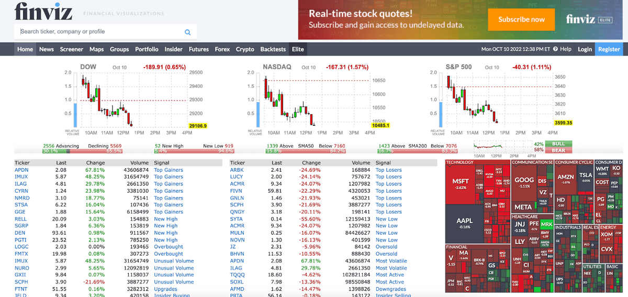Click the BEAR indicator label

558,150
